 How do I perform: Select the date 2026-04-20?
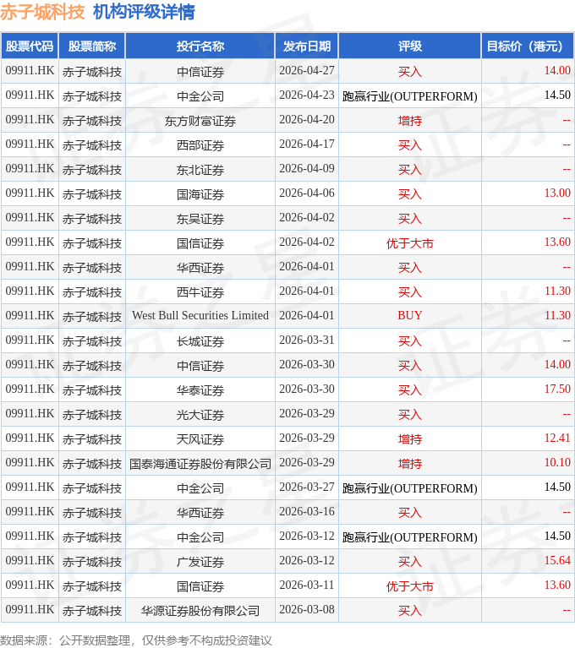(x=307, y=119)
